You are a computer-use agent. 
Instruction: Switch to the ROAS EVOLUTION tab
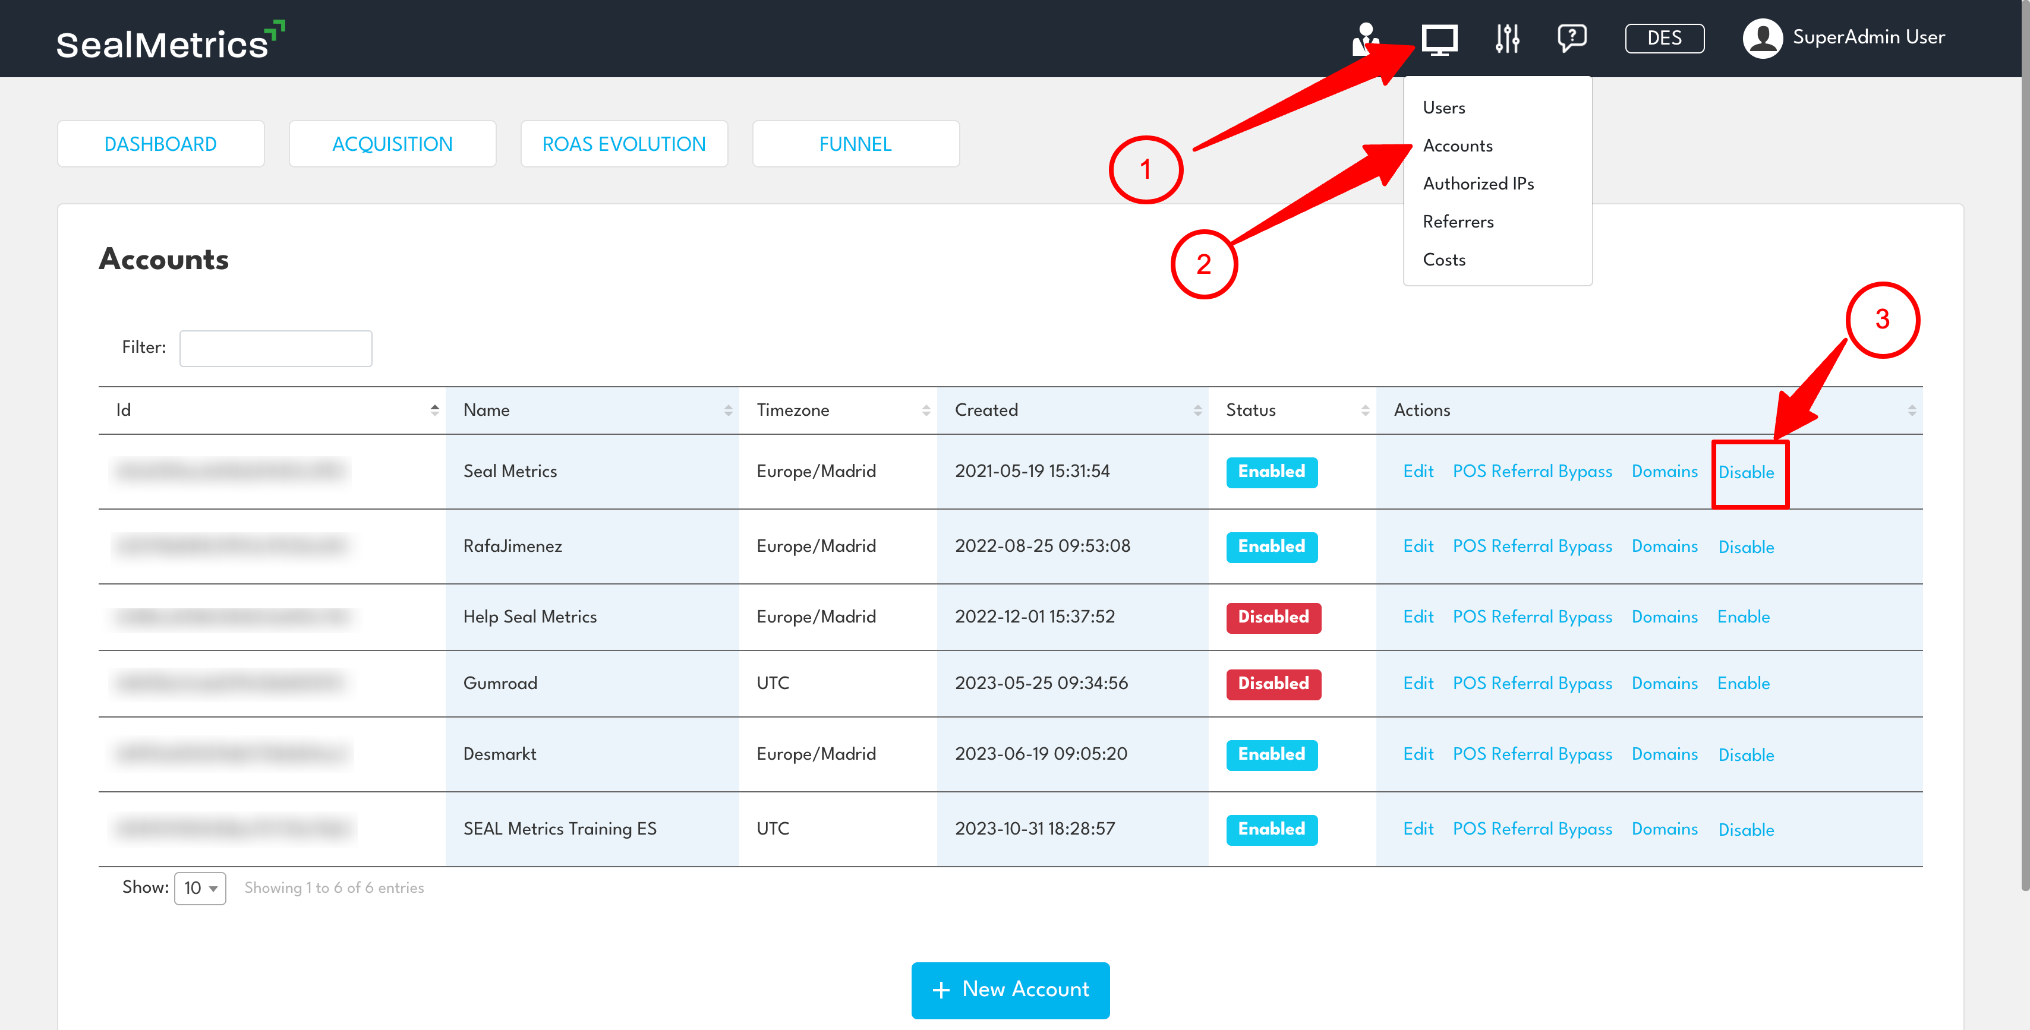click(623, 144)
